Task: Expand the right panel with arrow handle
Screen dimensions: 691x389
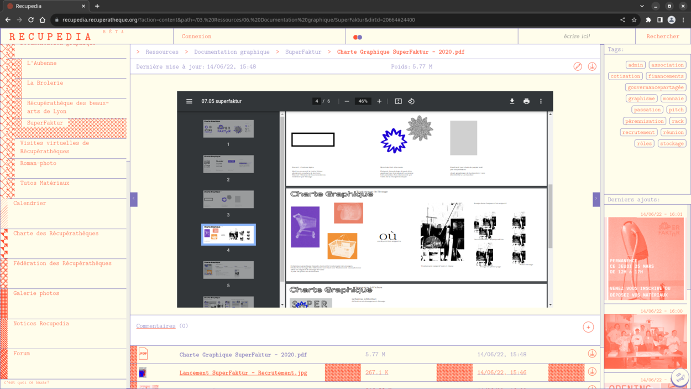Action: click(x=596, y=199)
